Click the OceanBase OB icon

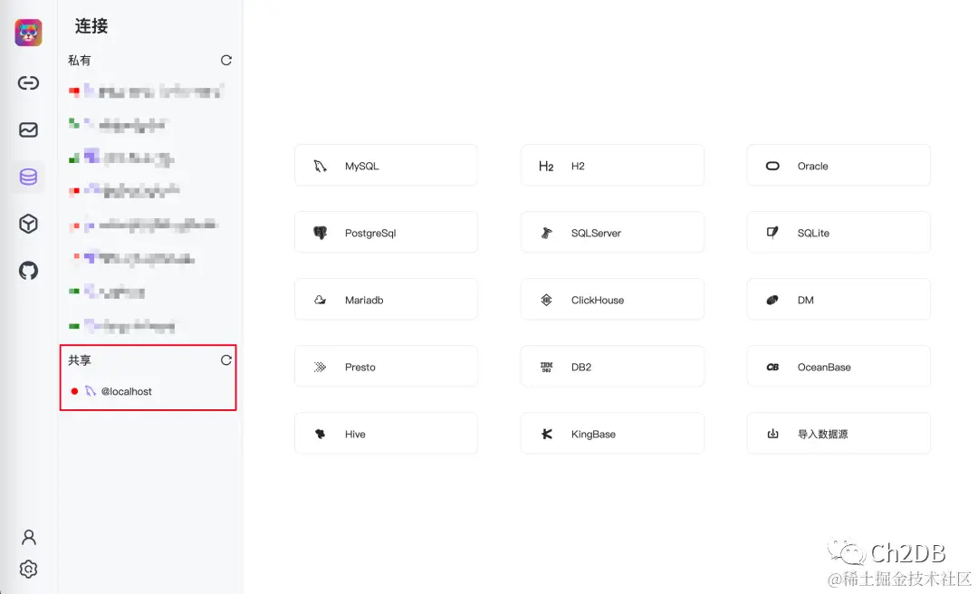[772, 367]
